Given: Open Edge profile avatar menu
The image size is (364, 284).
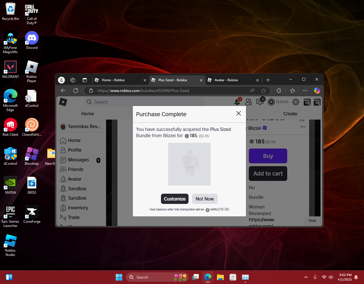Looking at the screenshot, I should (x=61, y=80).
